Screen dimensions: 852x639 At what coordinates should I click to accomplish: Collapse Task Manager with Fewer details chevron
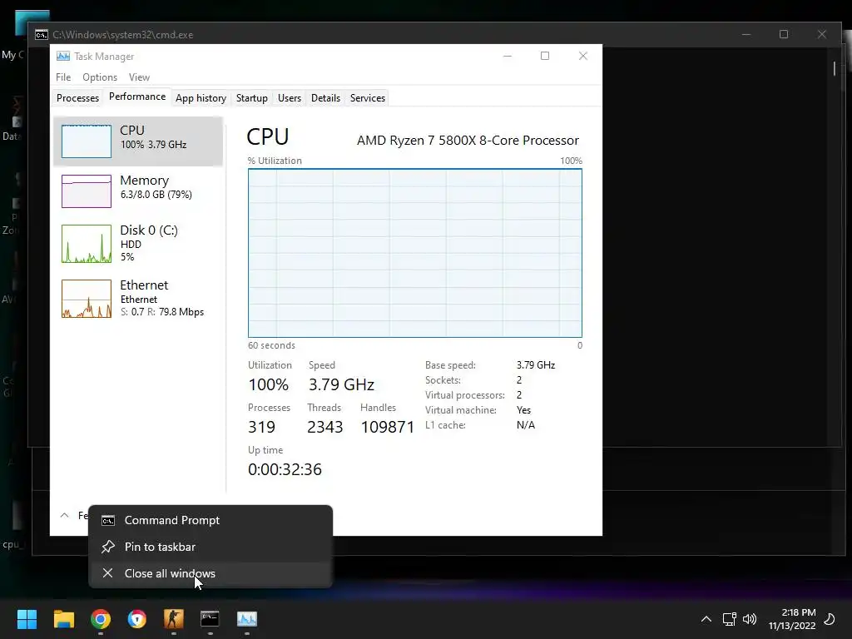(65, 515)
